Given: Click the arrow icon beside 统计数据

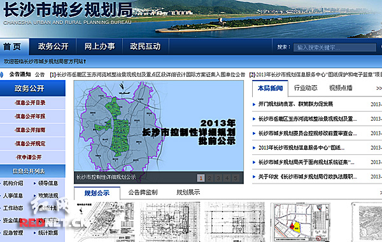Looking at the screenshot, I should 34,232.
